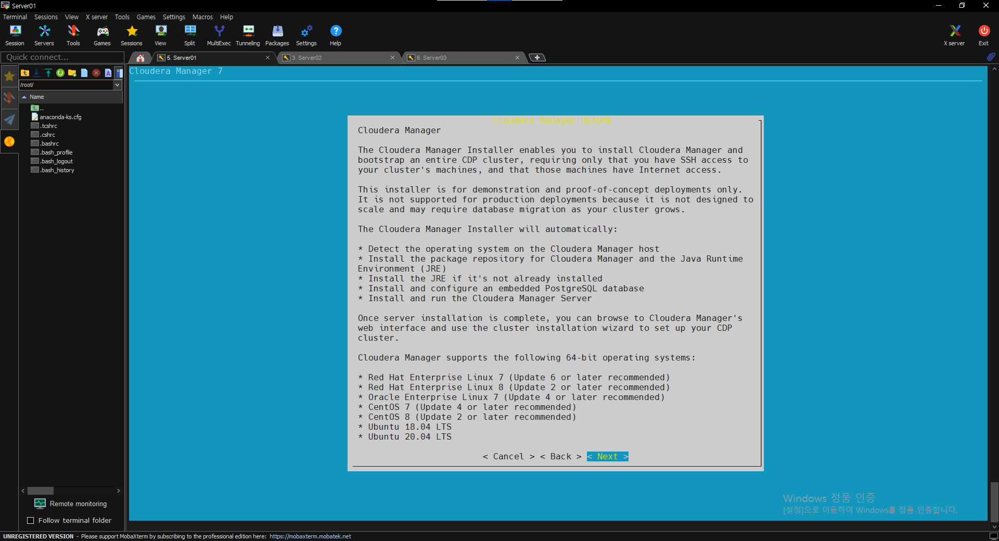Open the Tunneling tool
The width and height of the screenshot is (999, 541).
[x=248, y=35]
